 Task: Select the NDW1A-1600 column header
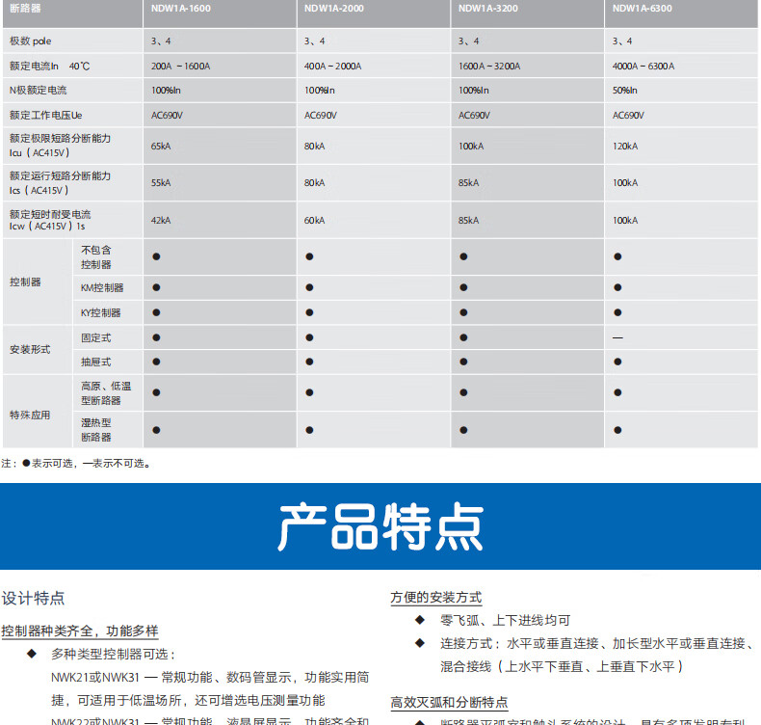coord(183,9)
